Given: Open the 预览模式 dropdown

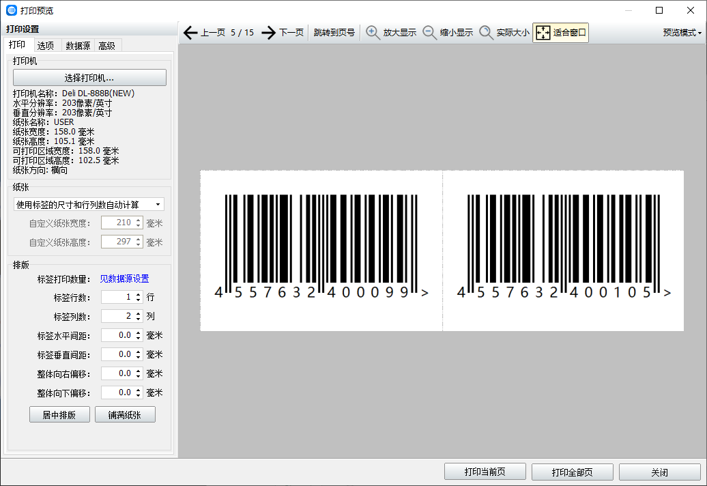Looking at the screenshot, I should pos(682,33).
